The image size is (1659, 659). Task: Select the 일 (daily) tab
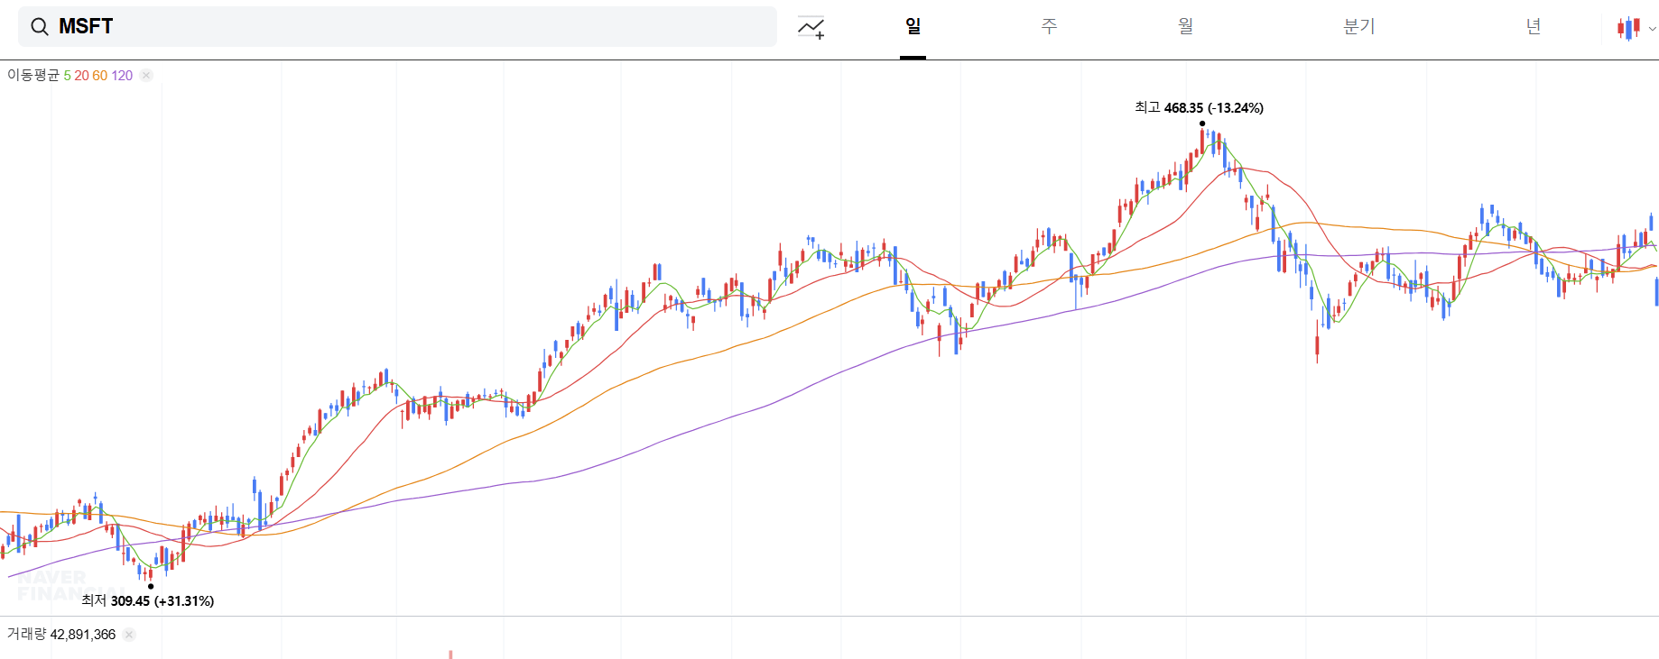point(913,27)
